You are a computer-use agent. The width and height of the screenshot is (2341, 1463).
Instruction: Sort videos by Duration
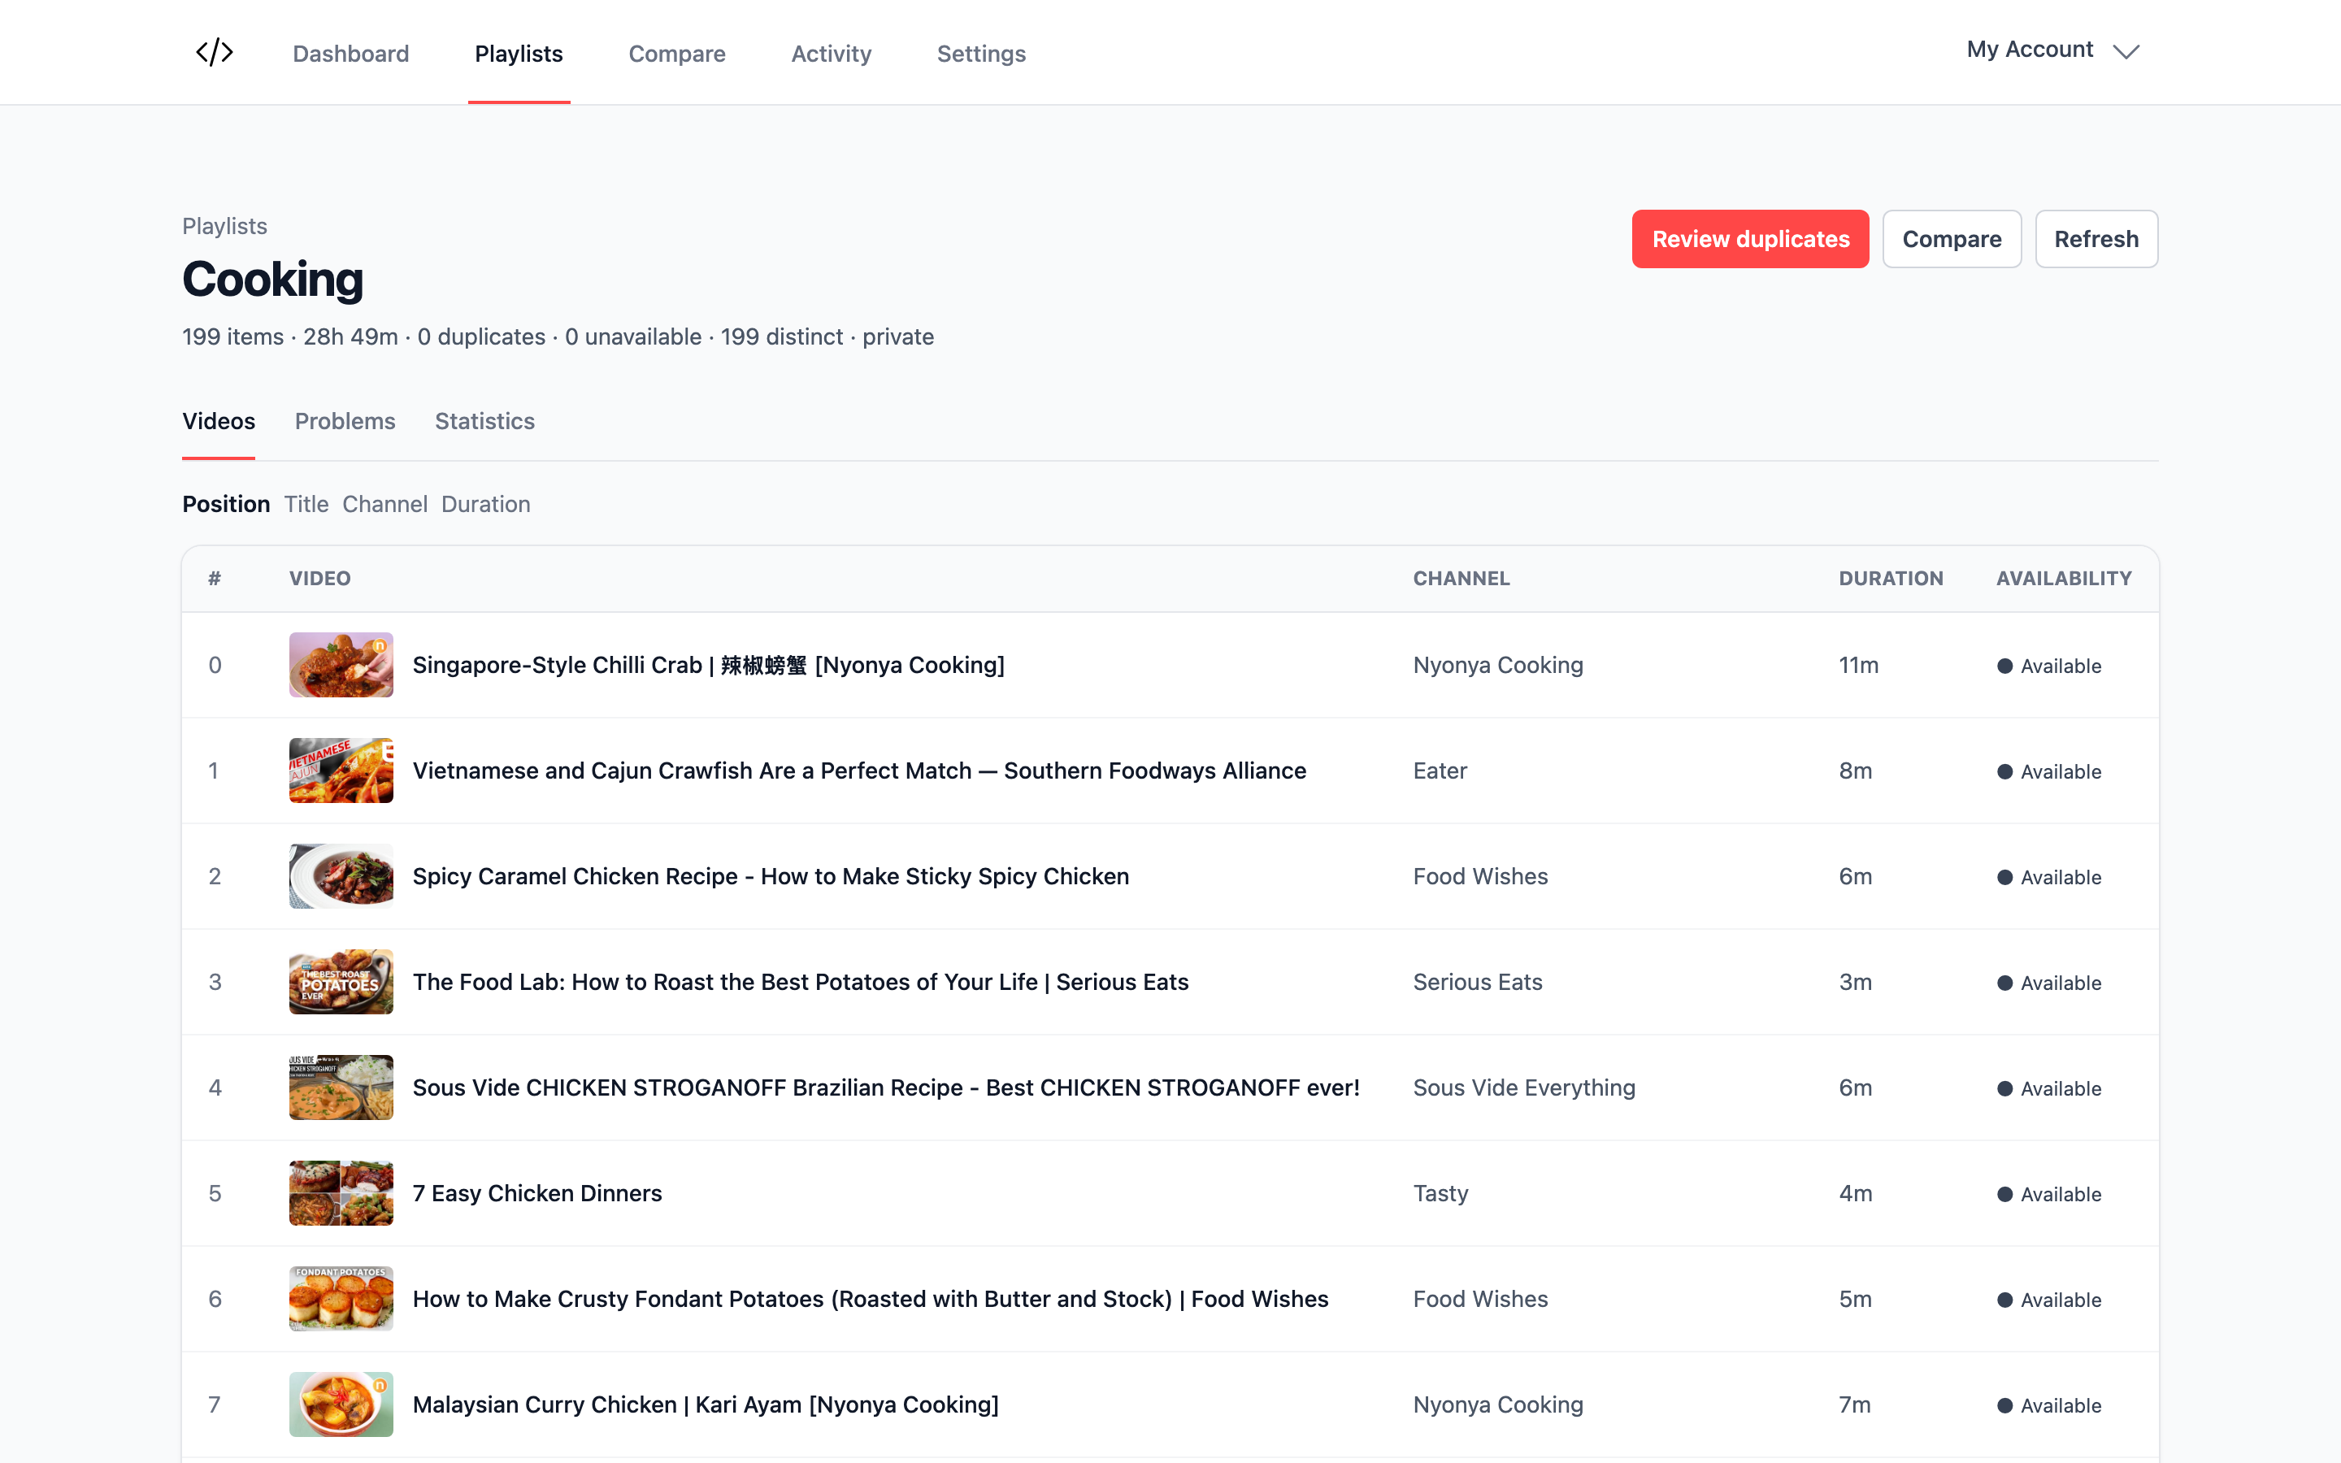(x=485, y=504)
